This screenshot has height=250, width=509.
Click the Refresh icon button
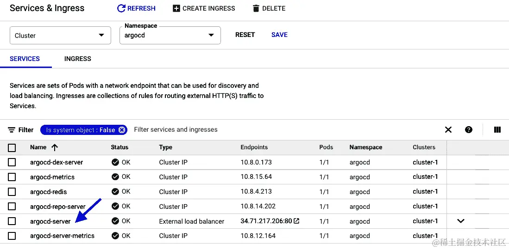[x=121, y=8]
